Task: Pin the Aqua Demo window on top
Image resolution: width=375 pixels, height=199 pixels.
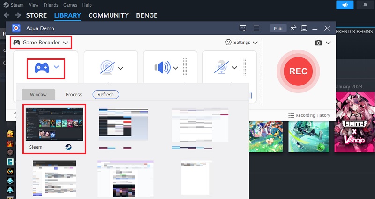Action: click(x=293, y=28)
